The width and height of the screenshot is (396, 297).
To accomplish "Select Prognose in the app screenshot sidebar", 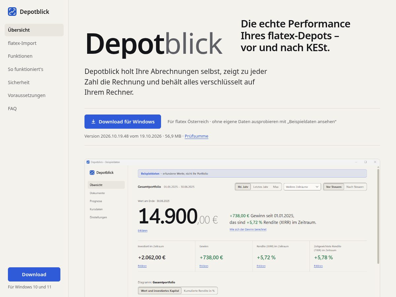I will pos(96,201).
